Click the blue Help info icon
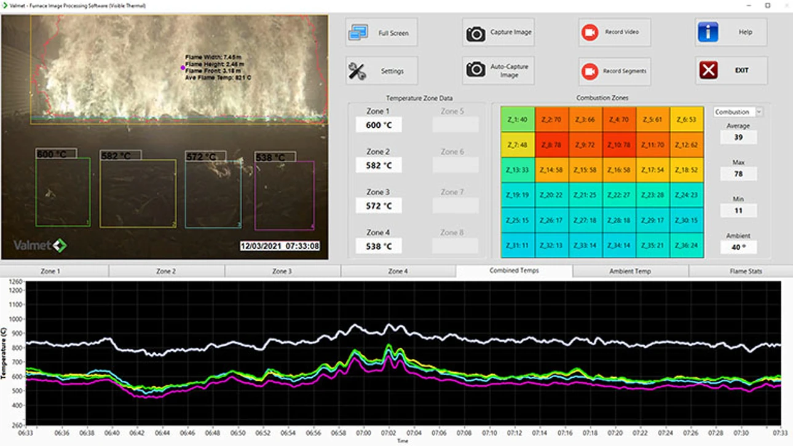Viewport: 793px width, 446px height. [x=708, y=32]
